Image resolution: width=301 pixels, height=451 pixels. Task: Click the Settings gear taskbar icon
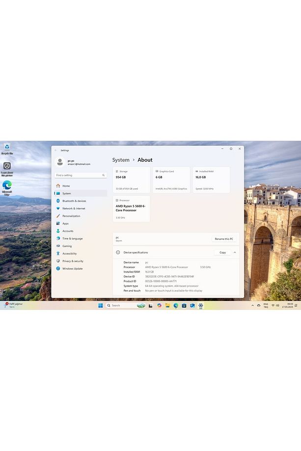pyautogui.click(x=201, y=305)
